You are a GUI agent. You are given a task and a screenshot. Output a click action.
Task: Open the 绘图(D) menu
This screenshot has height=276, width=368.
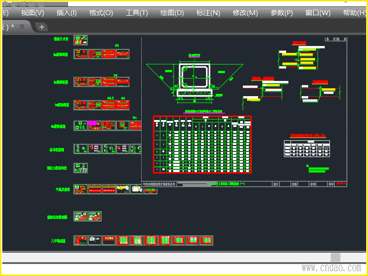click(172, 12)
